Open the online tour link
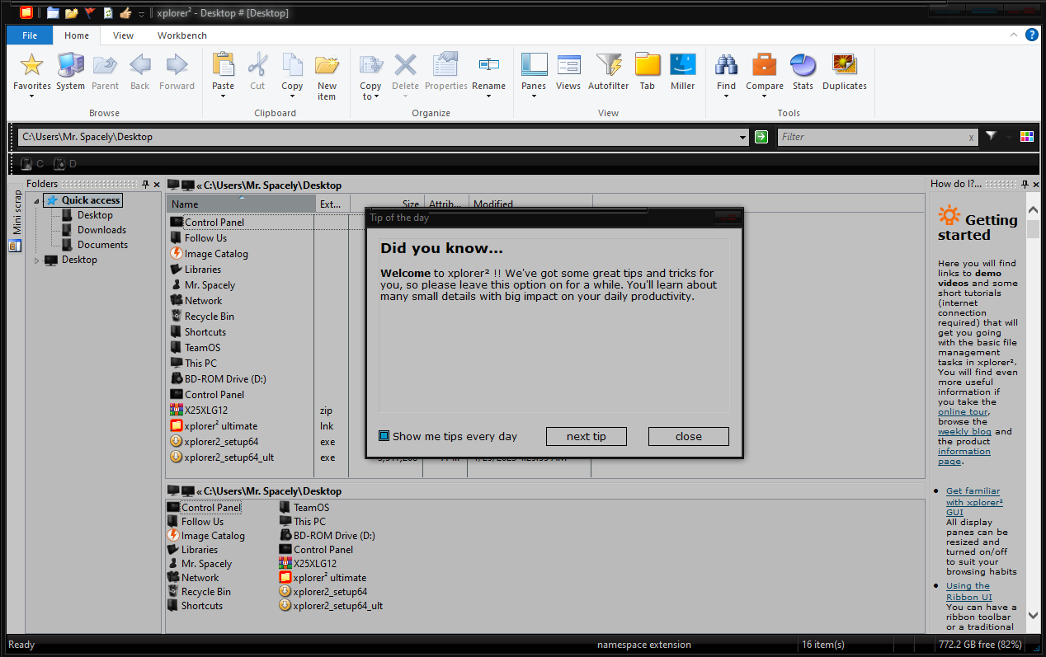 click(963, 411)
